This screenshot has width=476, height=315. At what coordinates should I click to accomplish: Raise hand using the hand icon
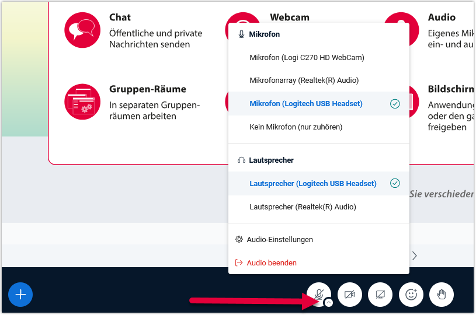tap(442, 295)
